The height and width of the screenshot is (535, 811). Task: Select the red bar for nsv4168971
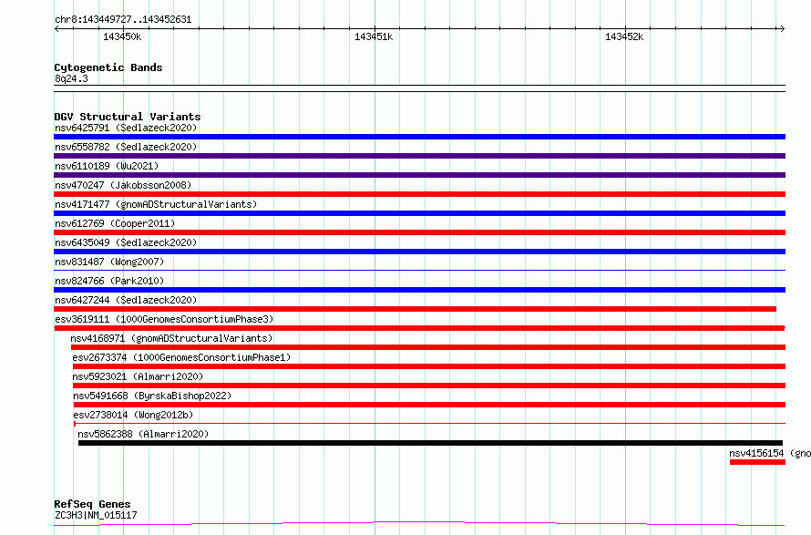(428, 347)
